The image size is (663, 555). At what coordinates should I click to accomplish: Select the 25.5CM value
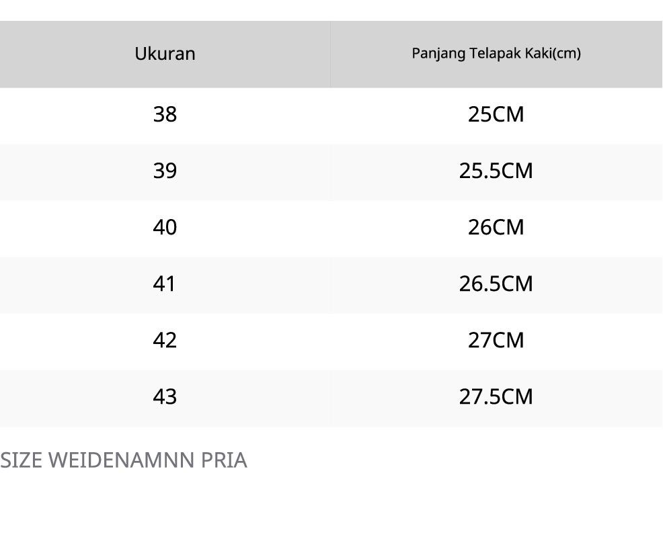496,171
